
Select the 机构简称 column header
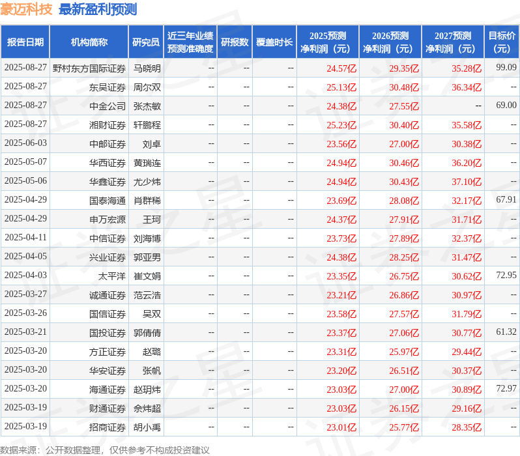coord(89,42)
